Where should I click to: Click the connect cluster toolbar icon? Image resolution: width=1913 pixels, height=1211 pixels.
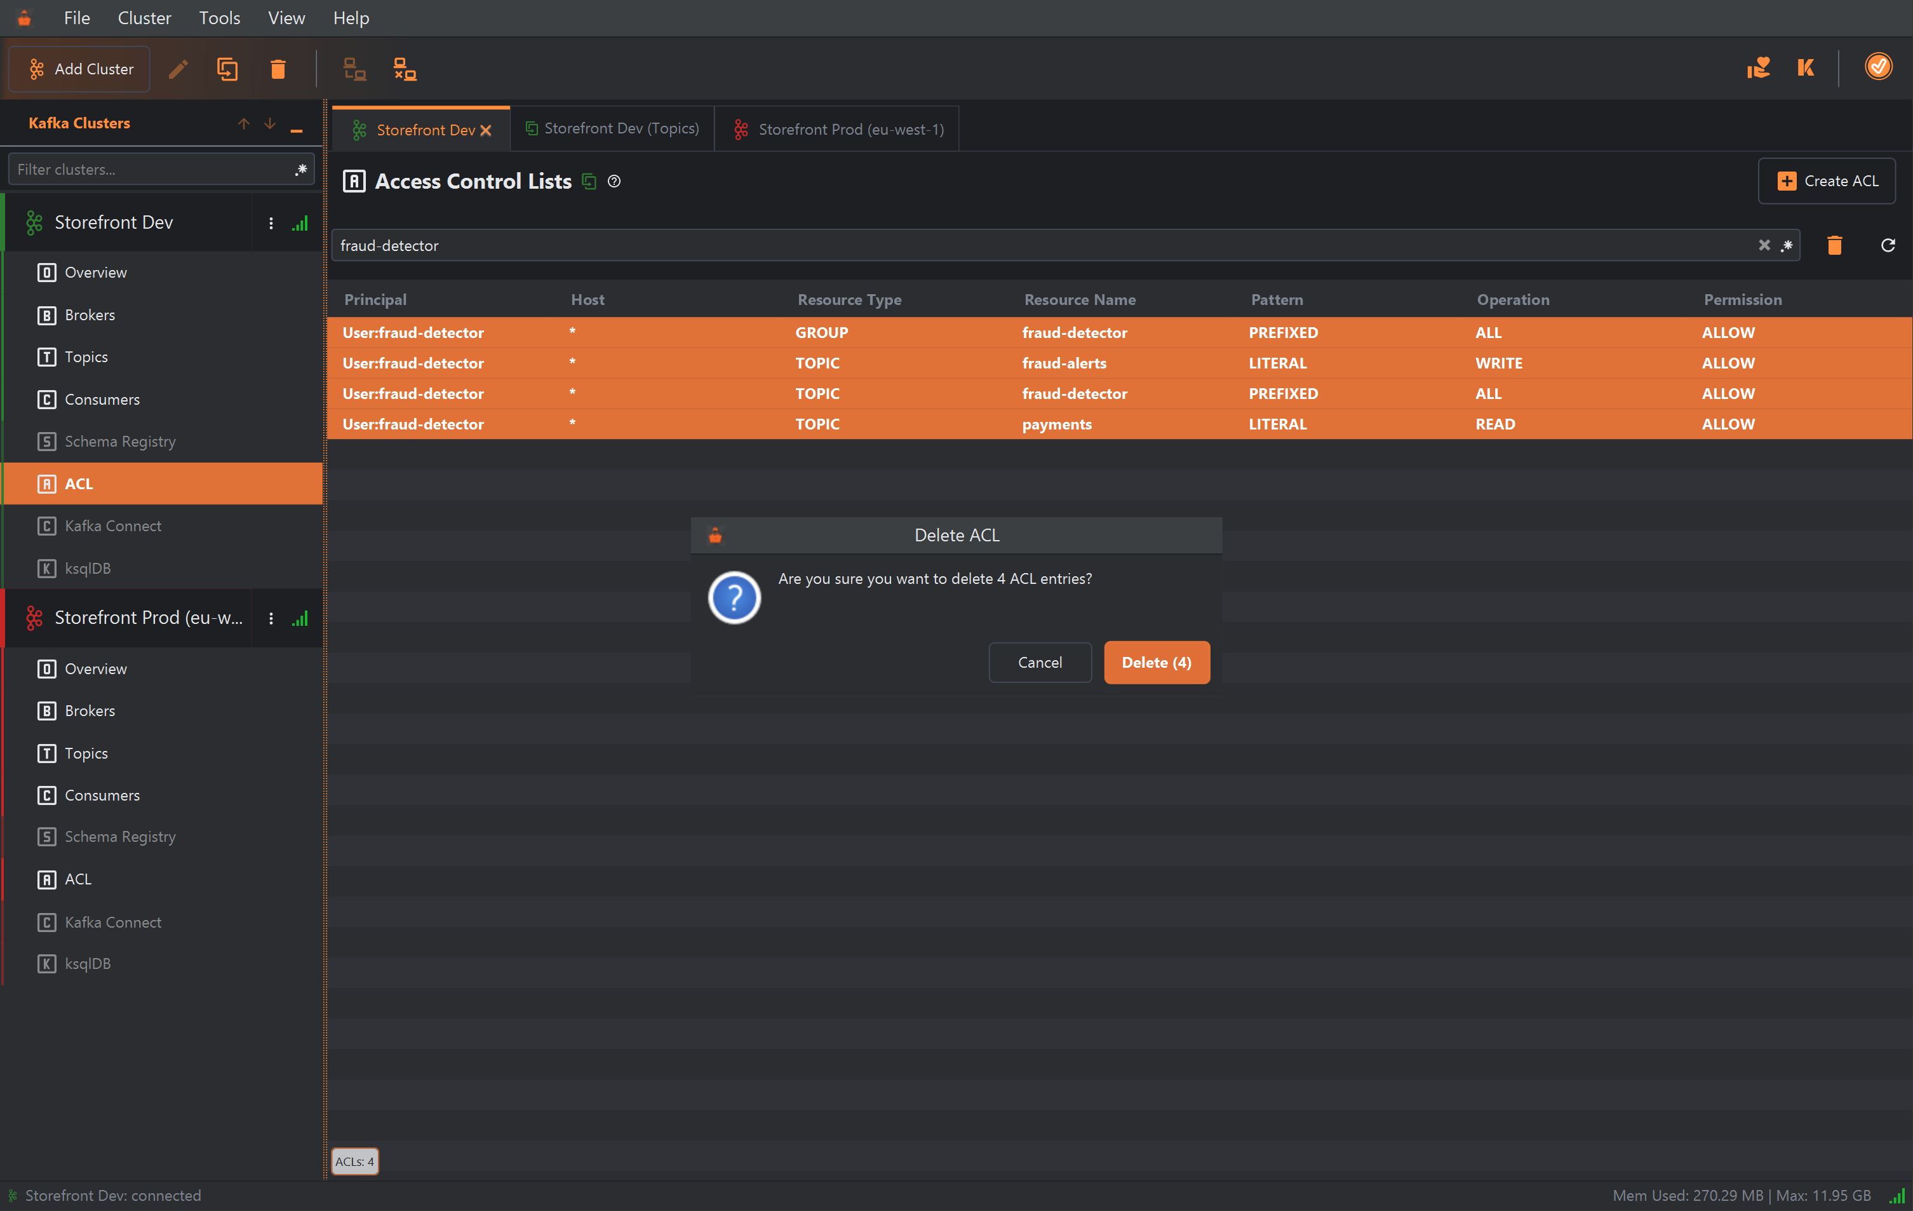click(354, 69)
